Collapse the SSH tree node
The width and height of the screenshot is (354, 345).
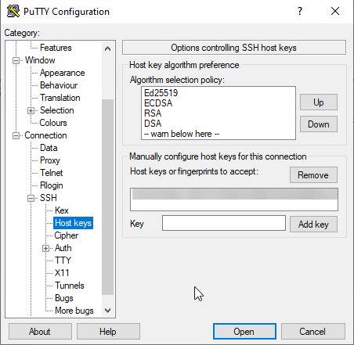click(31, 198)
